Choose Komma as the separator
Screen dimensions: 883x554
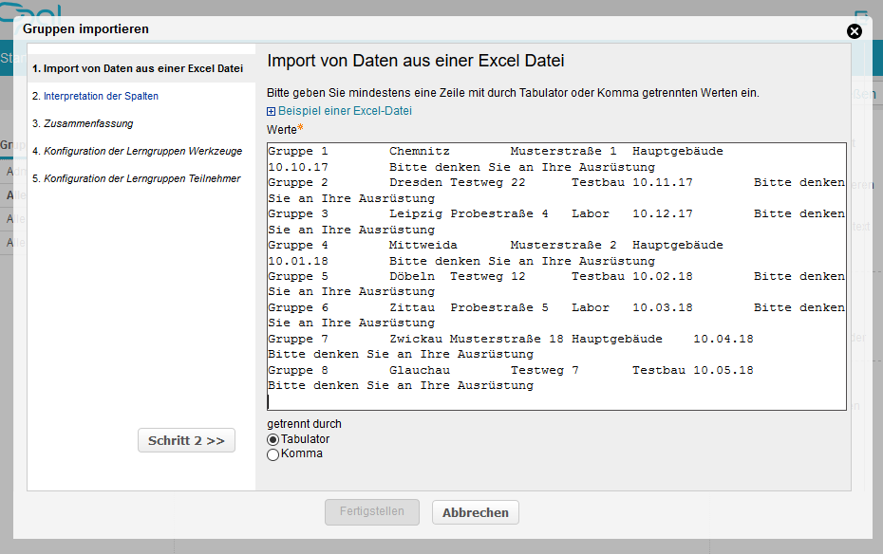[273, 454]
